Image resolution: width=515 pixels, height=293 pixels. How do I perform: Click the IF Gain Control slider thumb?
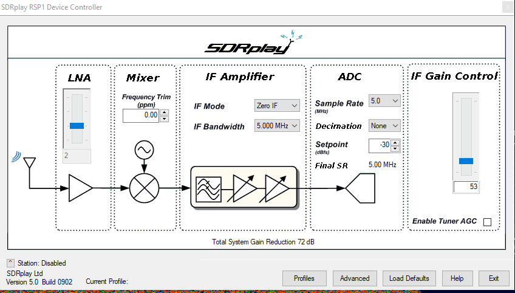(466, 161)
